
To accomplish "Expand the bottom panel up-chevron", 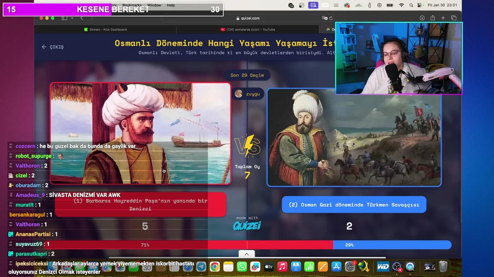I will [247, 254].
